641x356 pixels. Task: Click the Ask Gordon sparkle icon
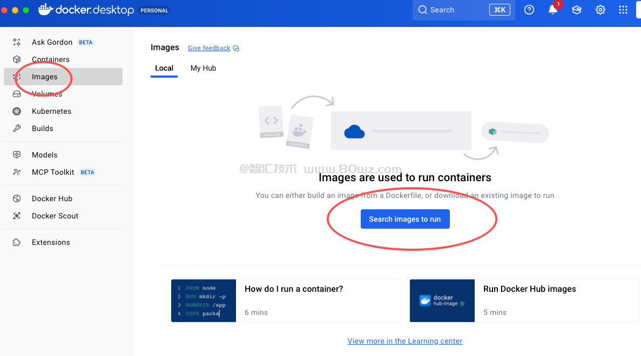17,42
